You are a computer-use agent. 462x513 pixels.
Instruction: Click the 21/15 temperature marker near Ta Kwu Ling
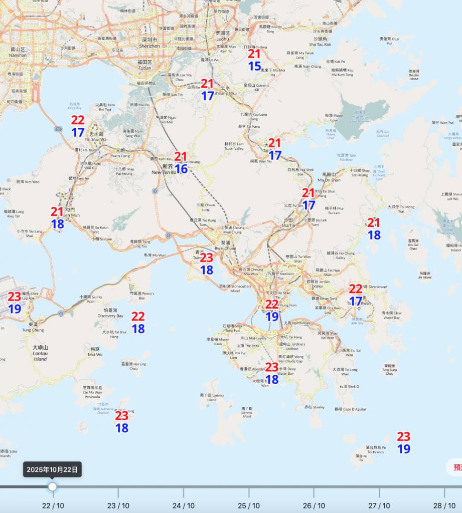point(254,60)
